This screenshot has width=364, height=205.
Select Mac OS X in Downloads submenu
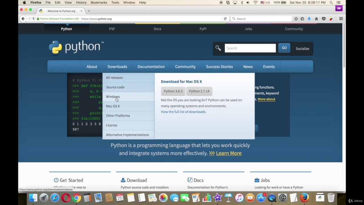[x=129, y=106]
